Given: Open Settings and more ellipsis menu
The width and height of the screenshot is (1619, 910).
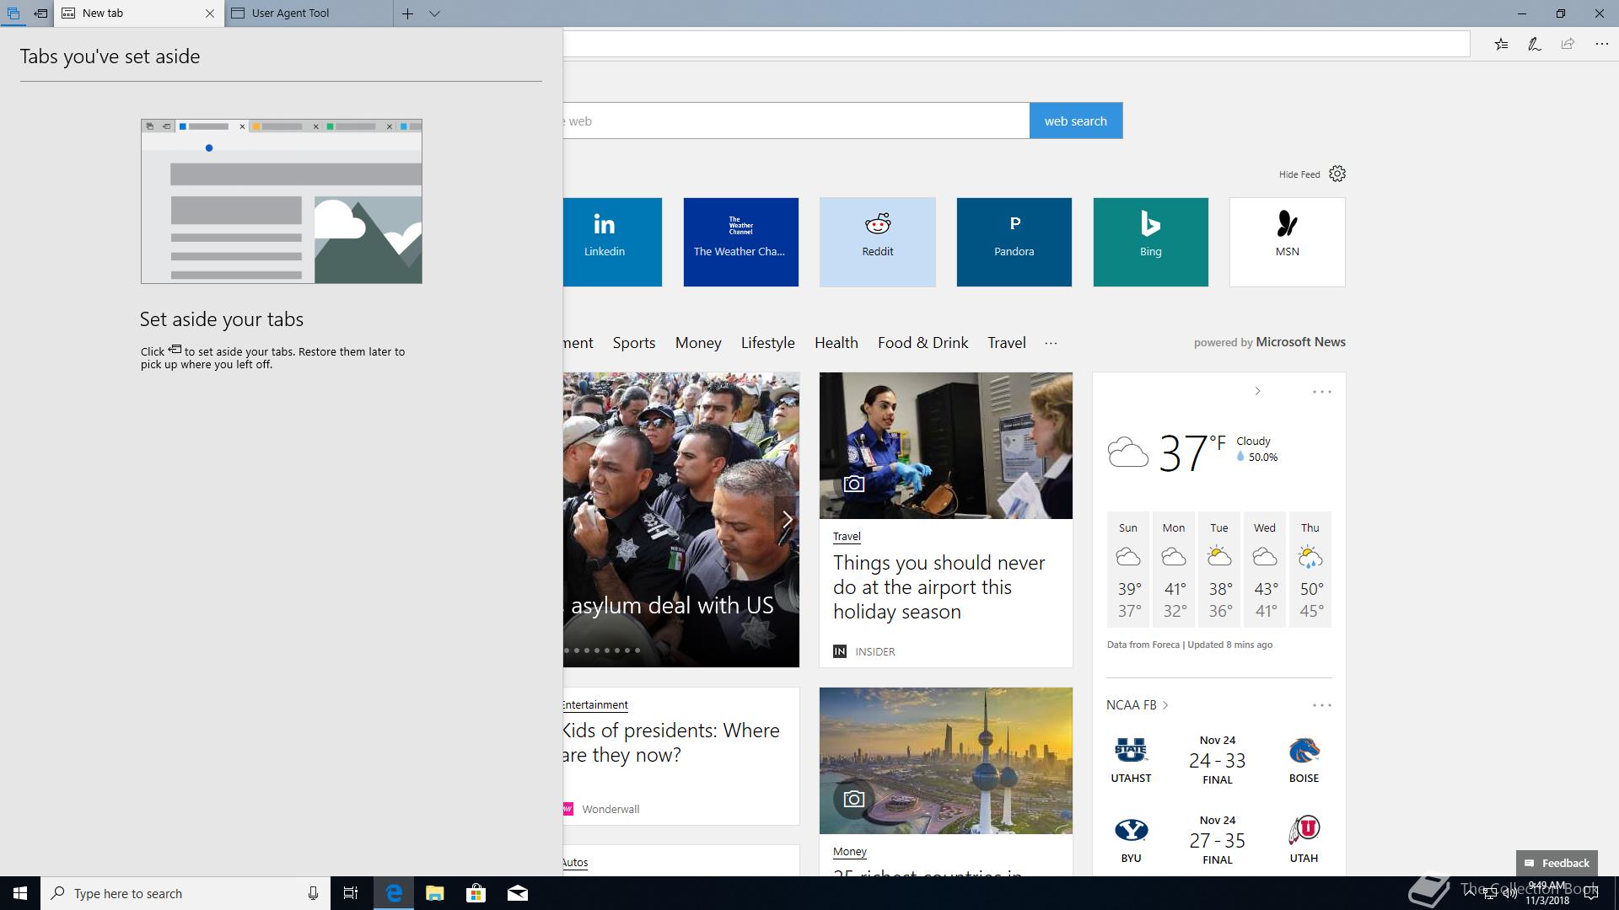Looking at the screenshot, I should point(1601,45).
